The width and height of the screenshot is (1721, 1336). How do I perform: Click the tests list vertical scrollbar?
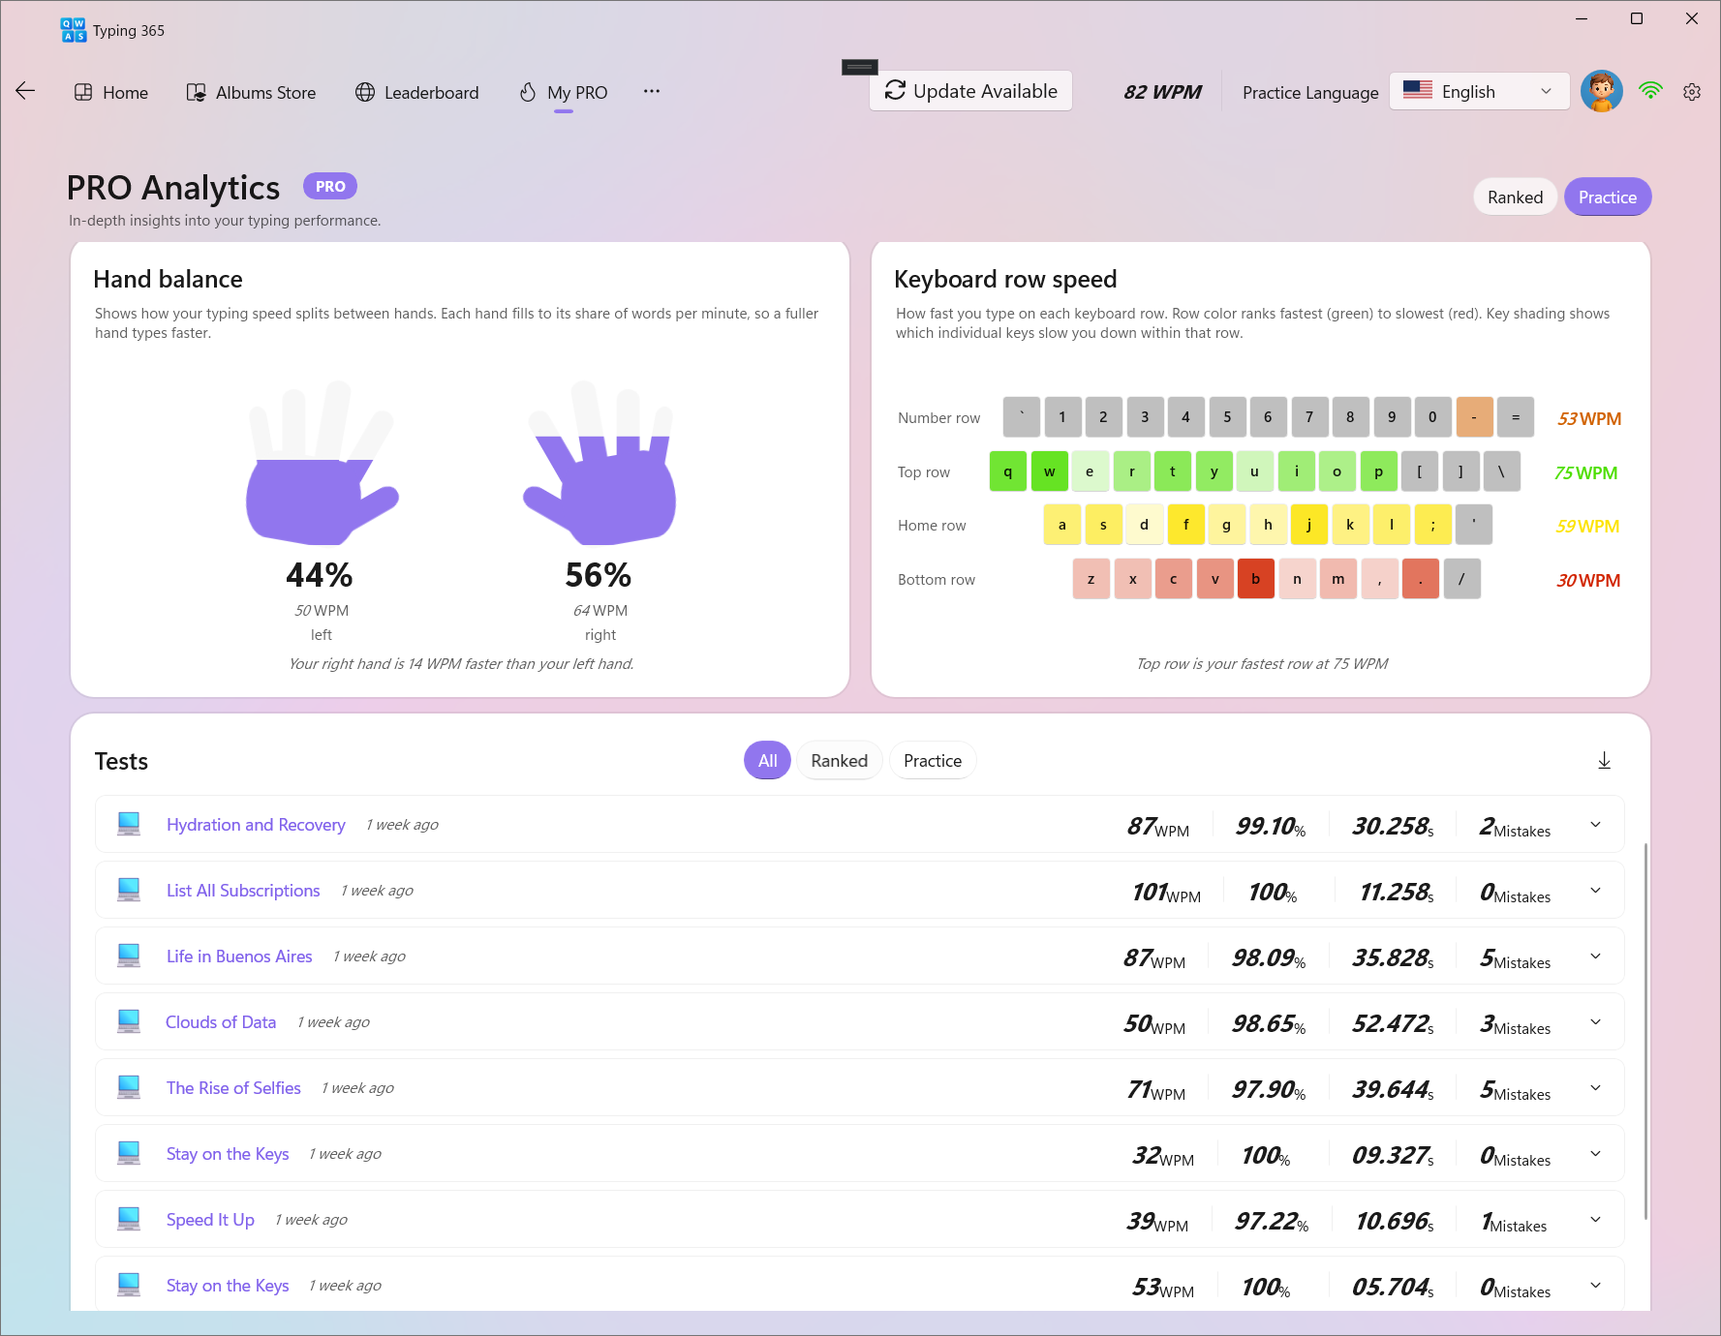[x=1644, y=1030]
